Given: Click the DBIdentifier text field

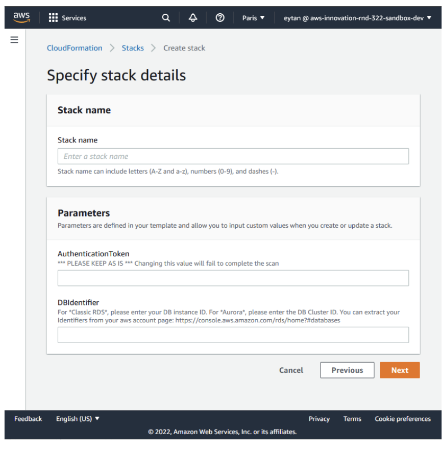Looking at the screenshot, I should (x=233, y=335).
